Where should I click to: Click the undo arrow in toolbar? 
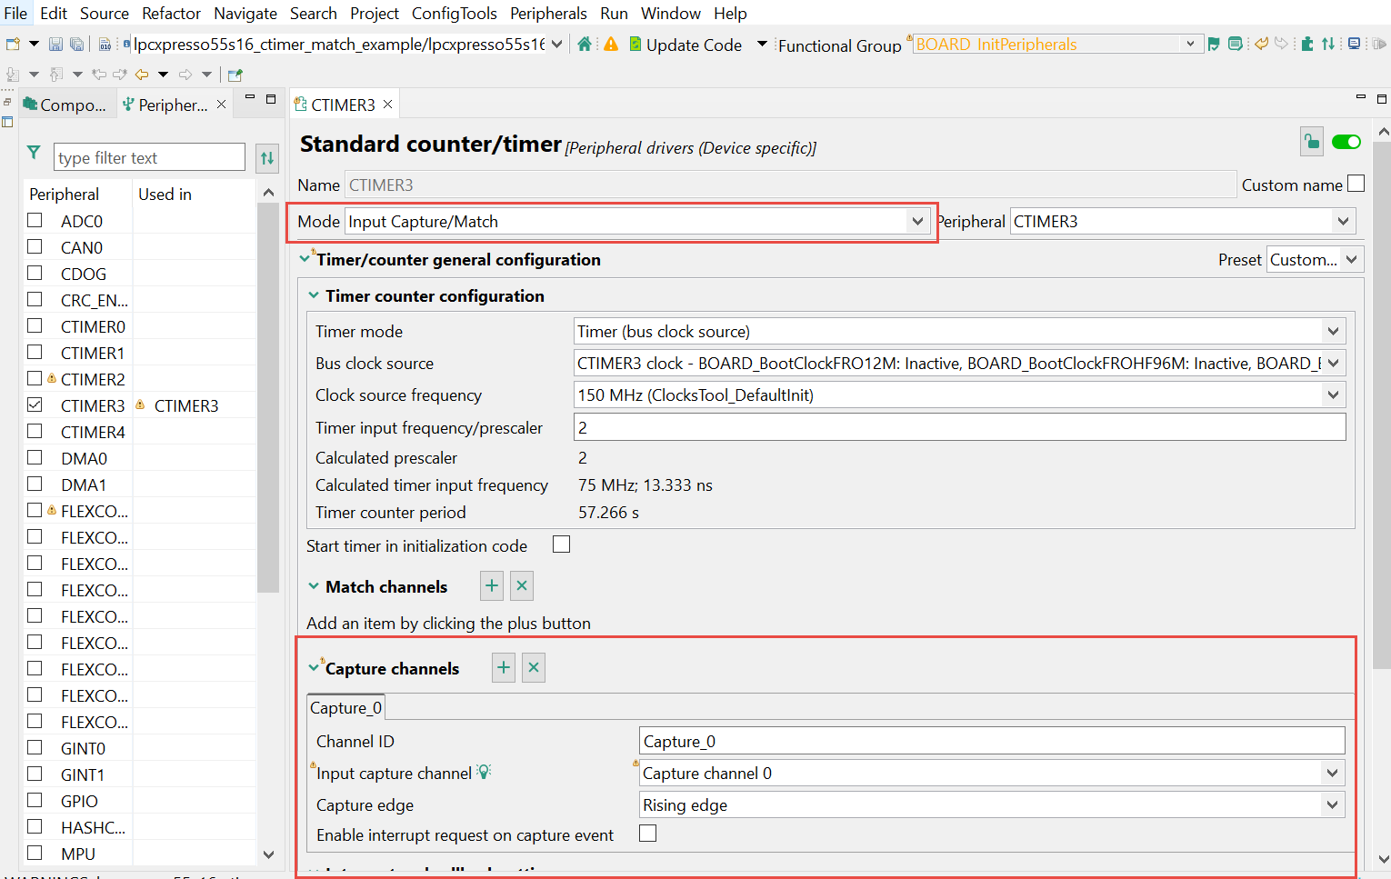tap(1261, 45)
